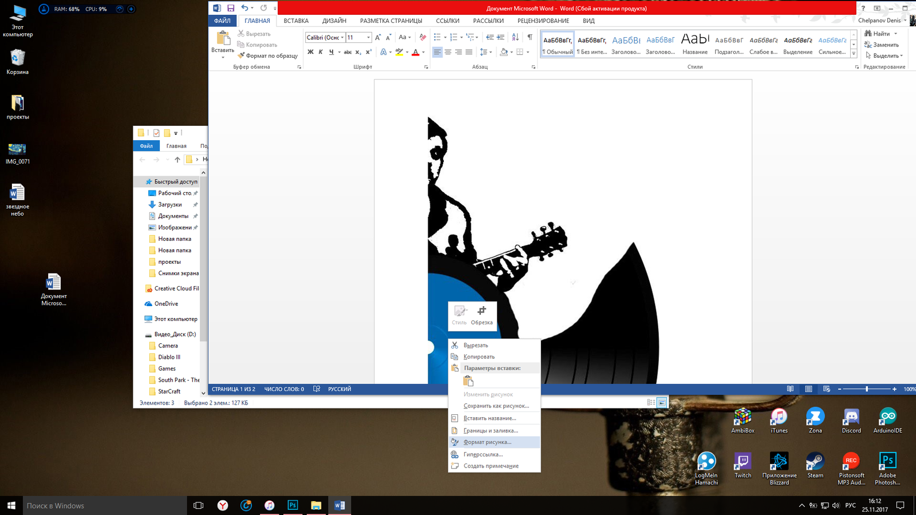
Task: Open the Выделить dropdown
Action: [884, 56]
